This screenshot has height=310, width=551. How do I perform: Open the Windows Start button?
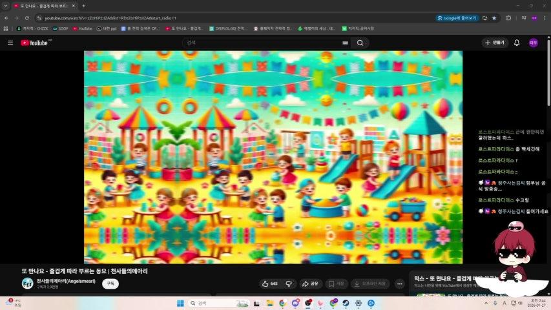[180, 303]
